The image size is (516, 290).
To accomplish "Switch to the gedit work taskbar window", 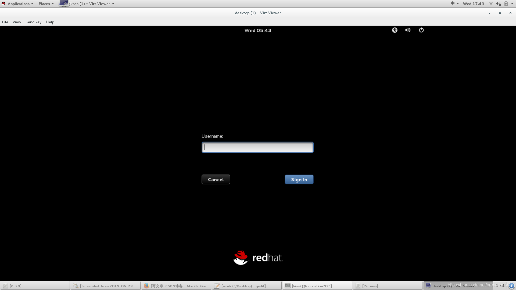I will coord(246,286).
